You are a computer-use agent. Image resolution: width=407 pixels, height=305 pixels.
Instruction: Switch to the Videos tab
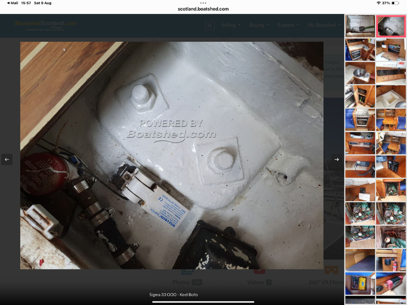[x=259, y=282]
